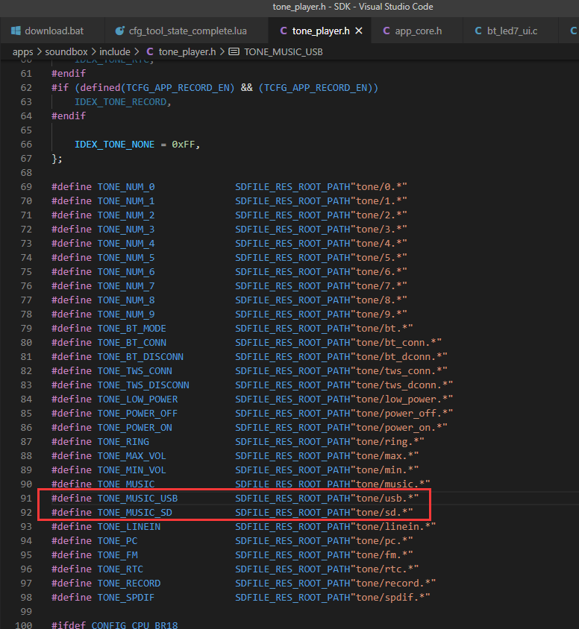Click the 'TONE_POWER_OFF' macro name
This screenshot has width=579, height=629.
138,414
